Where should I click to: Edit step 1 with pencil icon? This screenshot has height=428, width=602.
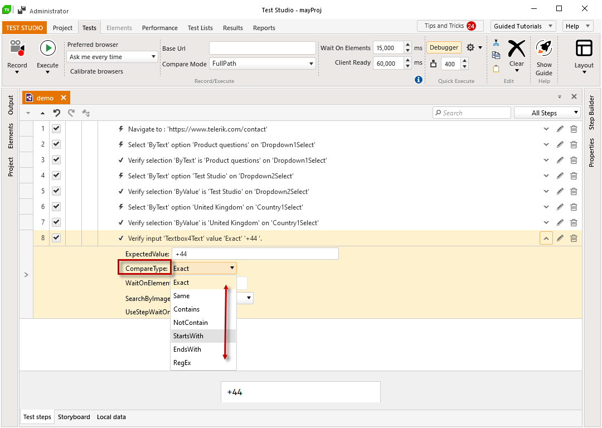coord(560,129)
